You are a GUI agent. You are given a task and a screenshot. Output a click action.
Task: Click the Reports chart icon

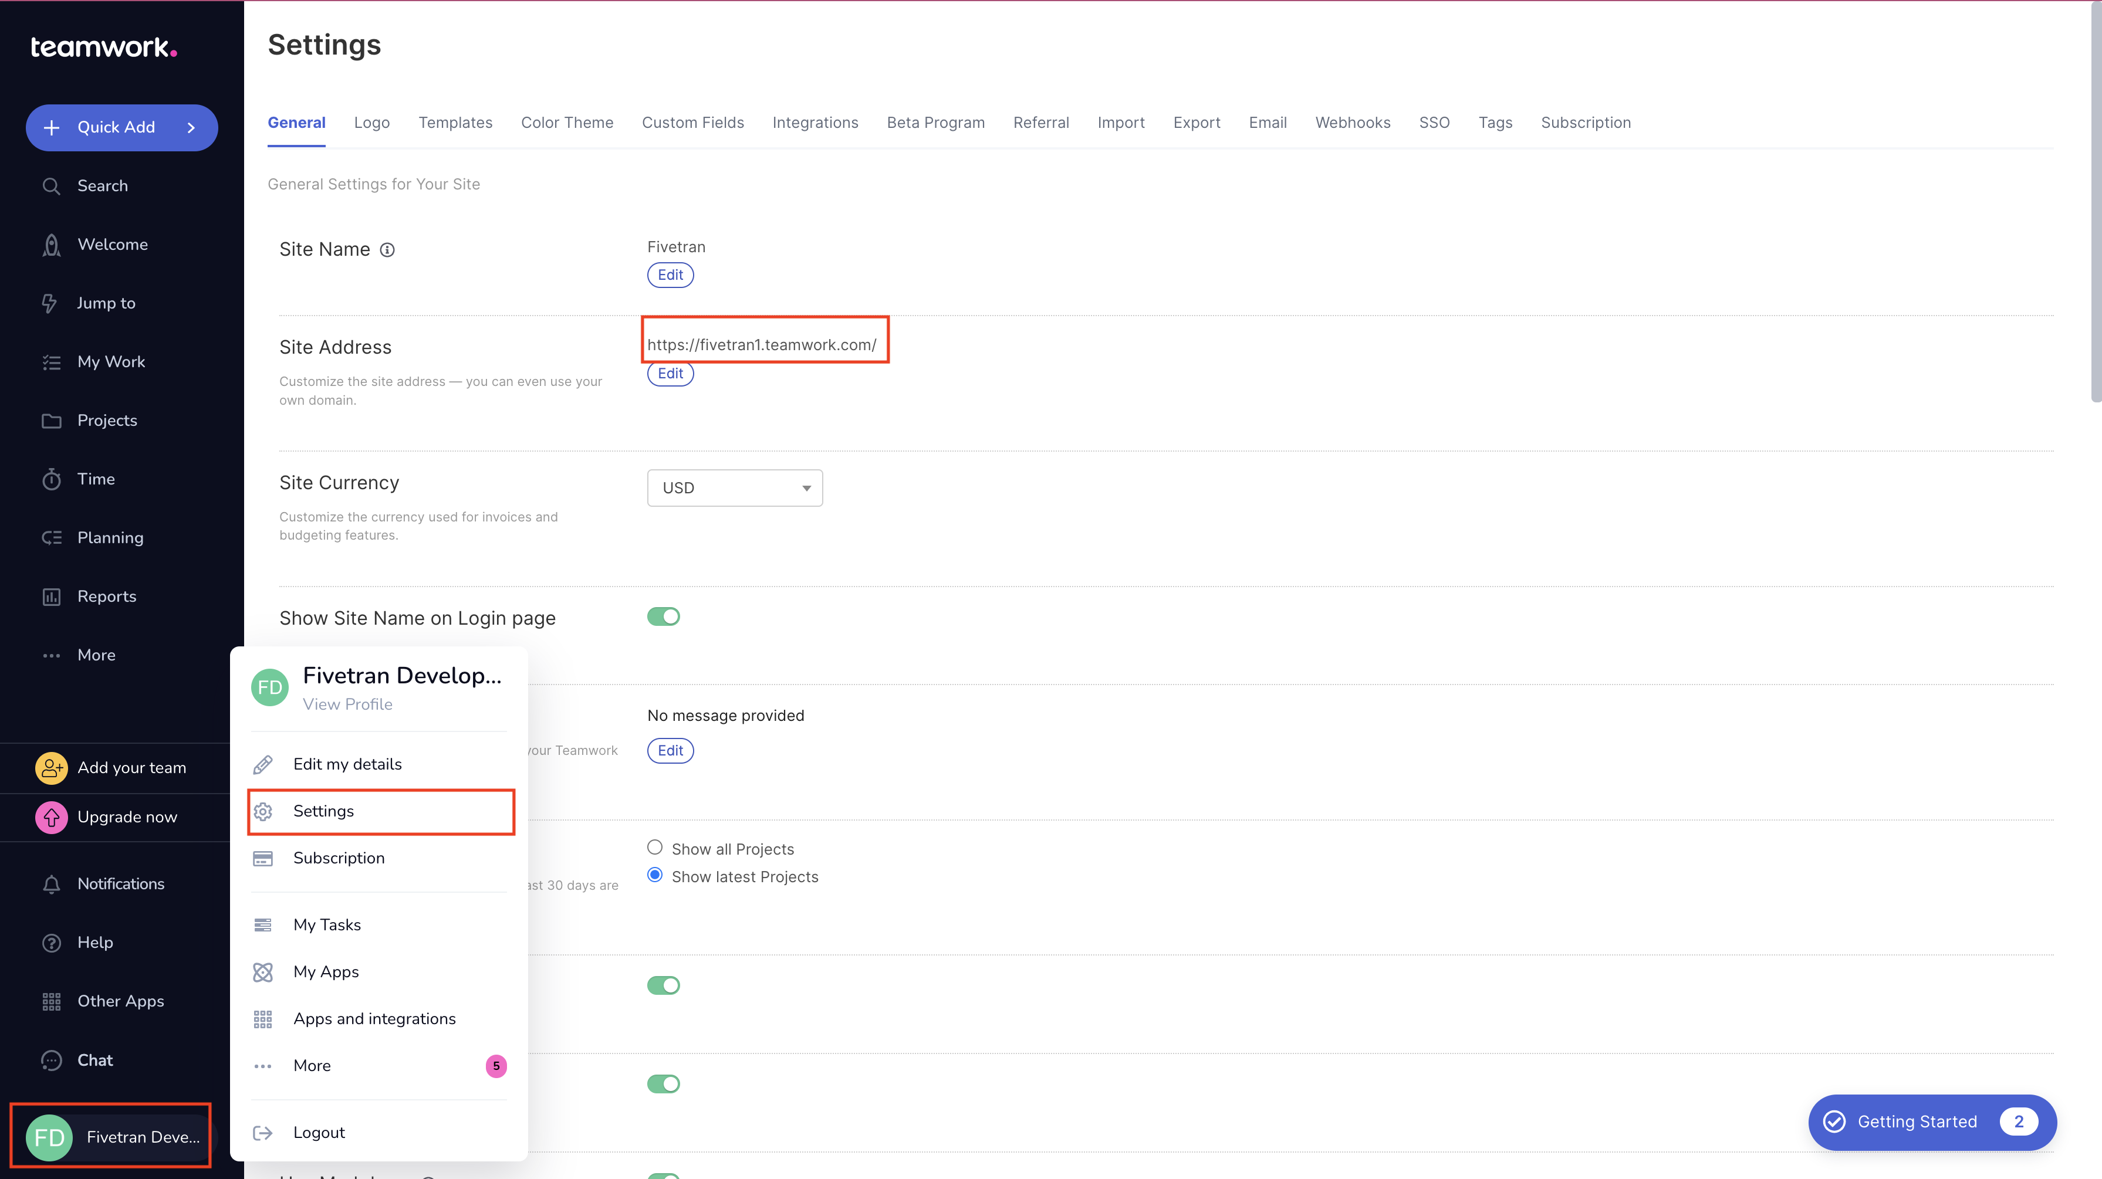(52, 597)
